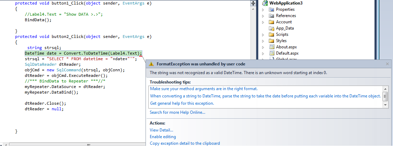Click the editor split-window handle
The height and width of the screenshot is (167, 393).
tap(253, 3)
